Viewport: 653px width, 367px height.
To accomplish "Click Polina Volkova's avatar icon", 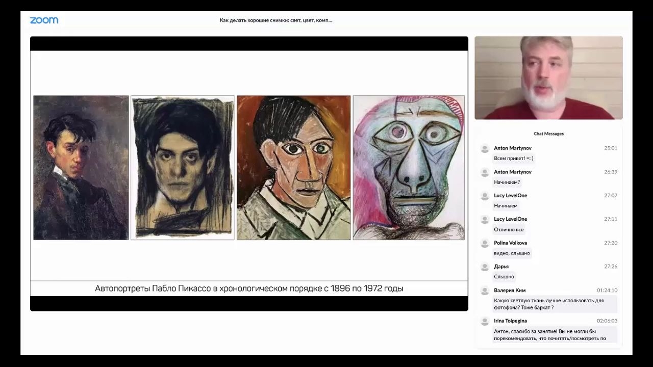I will (x=485, y=243).
